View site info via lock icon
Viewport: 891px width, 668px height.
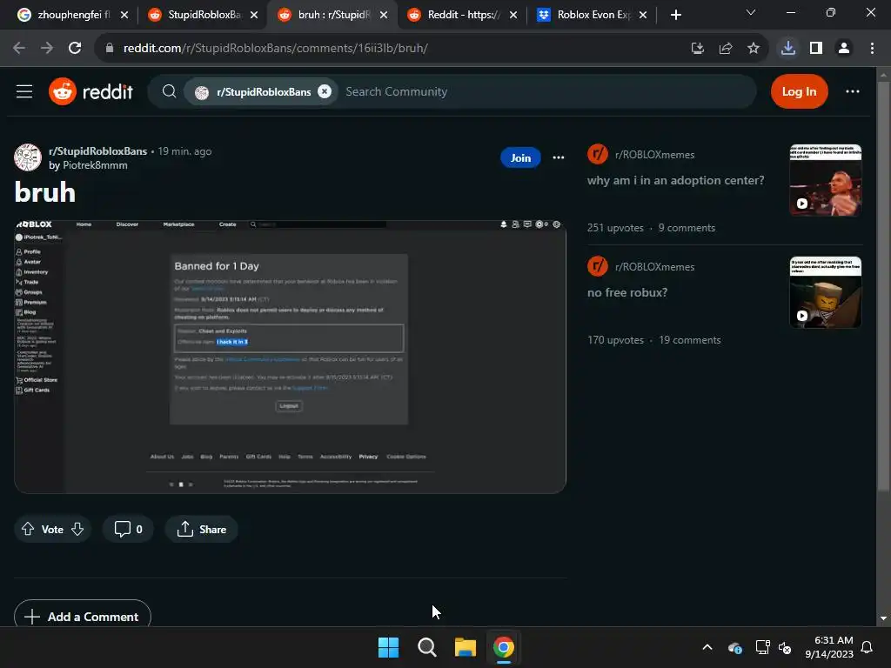[110, 49]
